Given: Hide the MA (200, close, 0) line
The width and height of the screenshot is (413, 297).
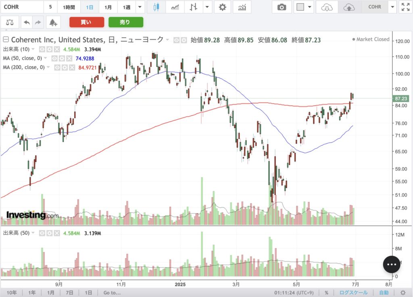Looking at the screenshot, I should pos(57,68).
